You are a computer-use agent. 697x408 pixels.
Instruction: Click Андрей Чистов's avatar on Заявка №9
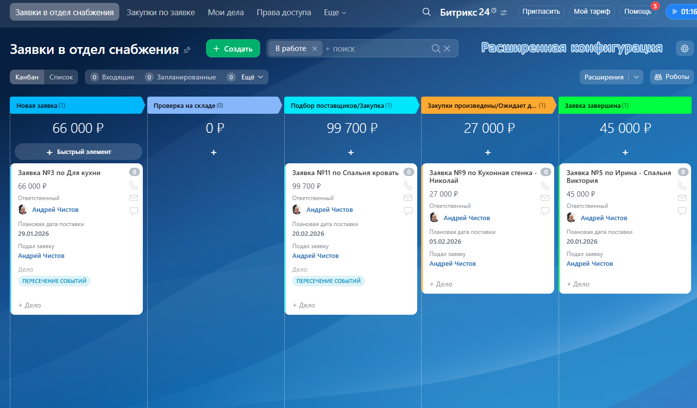(434, 217)
